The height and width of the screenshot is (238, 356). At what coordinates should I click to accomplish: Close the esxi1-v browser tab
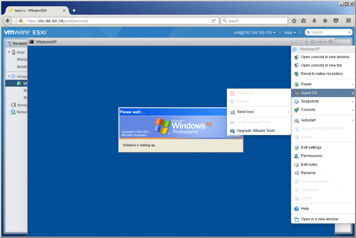click(64, 11)
